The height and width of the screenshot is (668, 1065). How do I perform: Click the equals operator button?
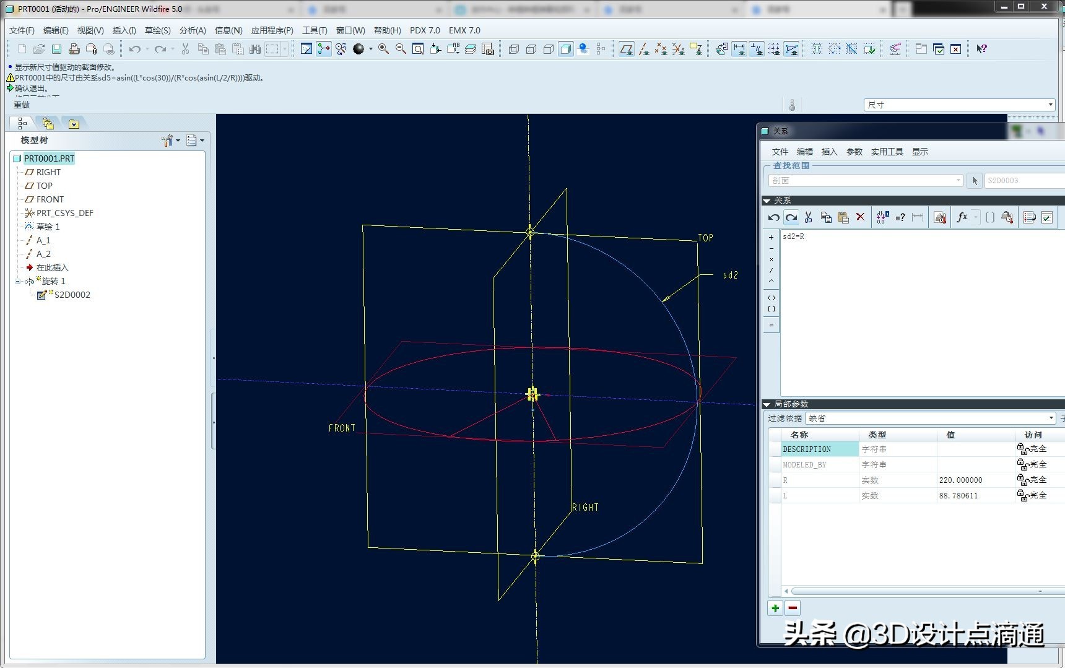click(772, 325)
